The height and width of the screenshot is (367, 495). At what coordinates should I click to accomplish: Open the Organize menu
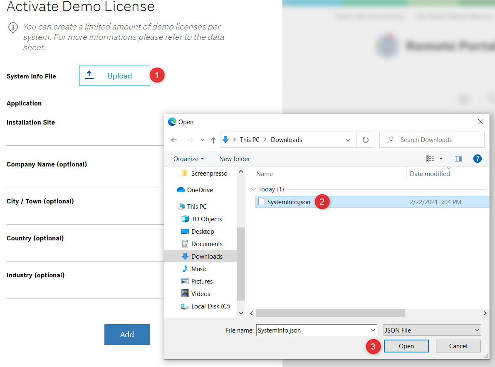click(188, 159)
